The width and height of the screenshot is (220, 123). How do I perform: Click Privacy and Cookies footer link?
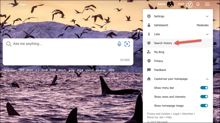pyautogui.click(x=159, y=114)
